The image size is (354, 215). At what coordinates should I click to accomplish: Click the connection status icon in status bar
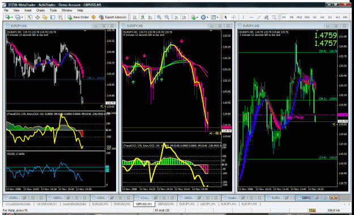(312, 210)
